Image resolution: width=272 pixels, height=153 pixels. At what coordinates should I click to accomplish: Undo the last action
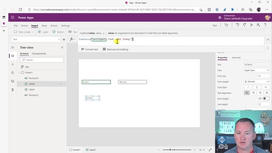[x=238, y=25]
